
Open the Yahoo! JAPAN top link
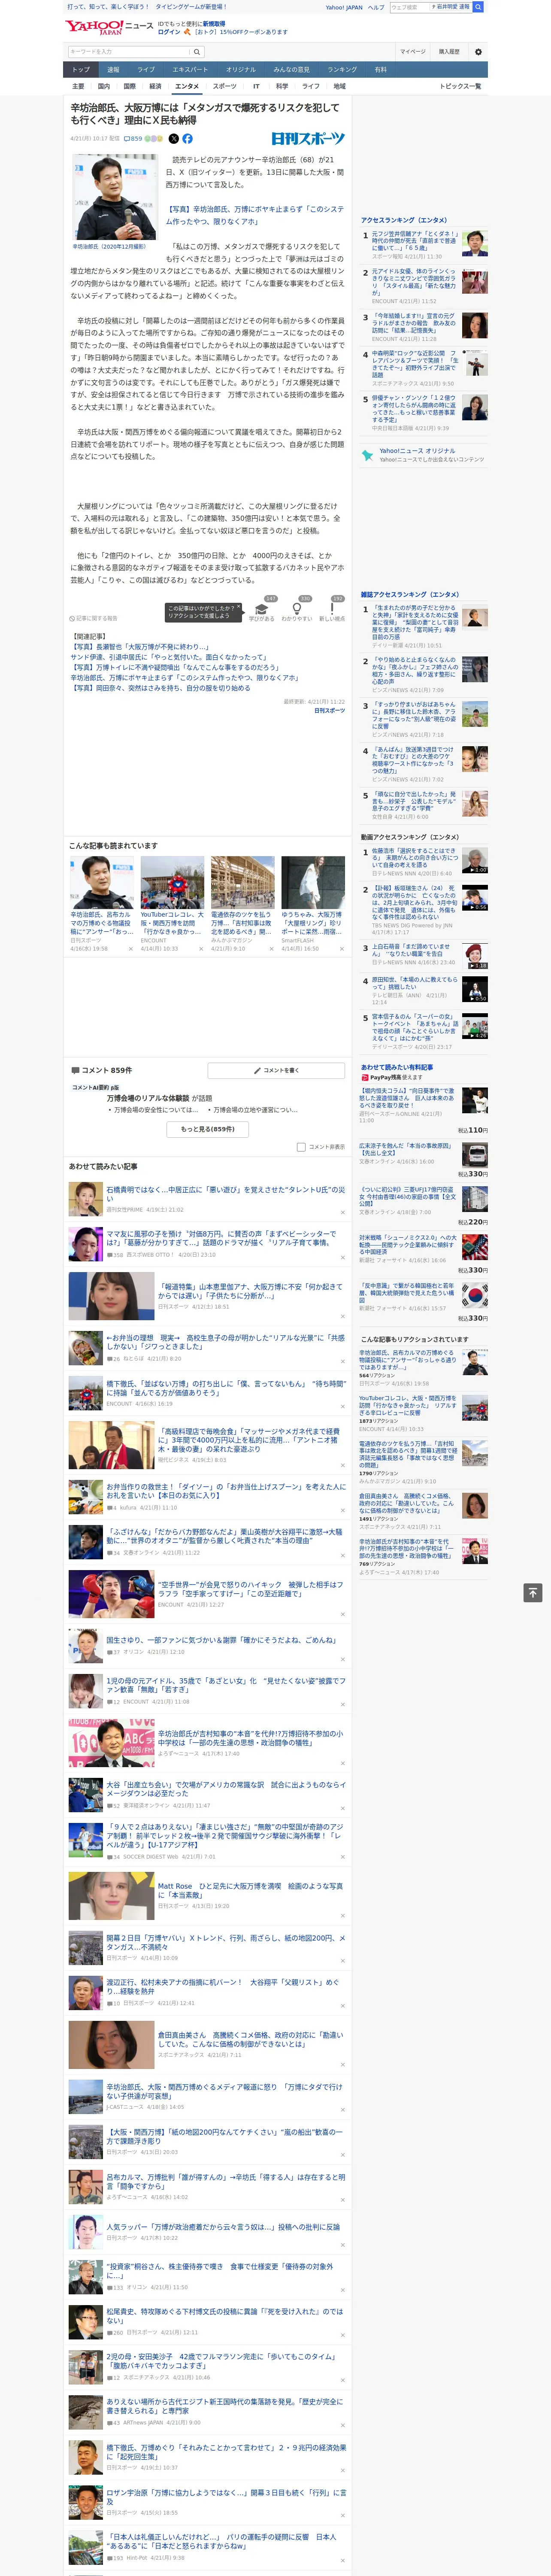[344, 7]
